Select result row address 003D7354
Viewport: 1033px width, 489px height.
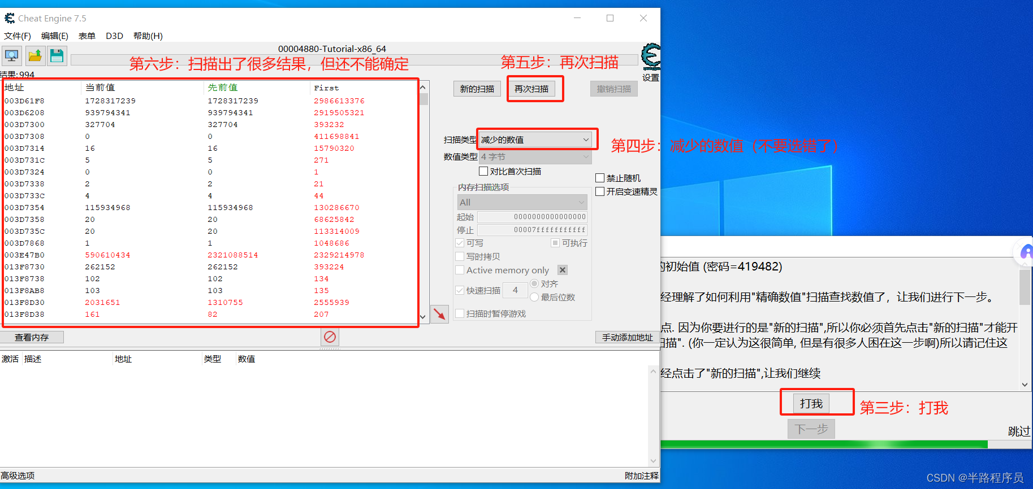[210, 207]
